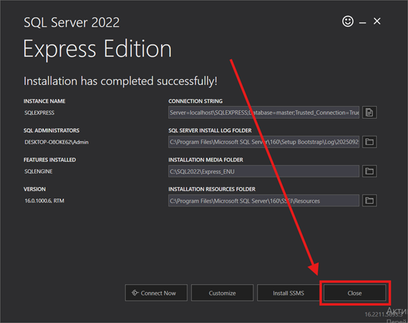The width and height of the screenshot is (408, 323).
Task: Click the INSTALLATION MEDIA FOLDER label
Action: click(205, 160)
